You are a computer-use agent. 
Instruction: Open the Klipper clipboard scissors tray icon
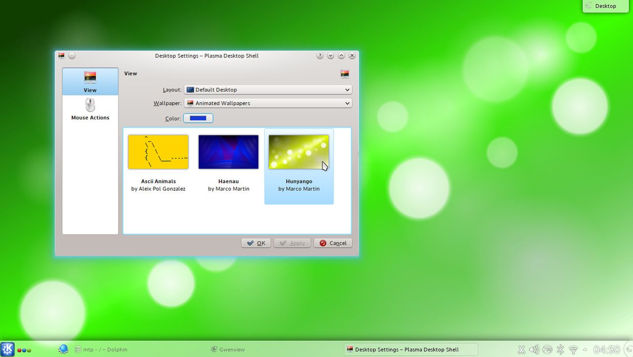tap(521, 350)
